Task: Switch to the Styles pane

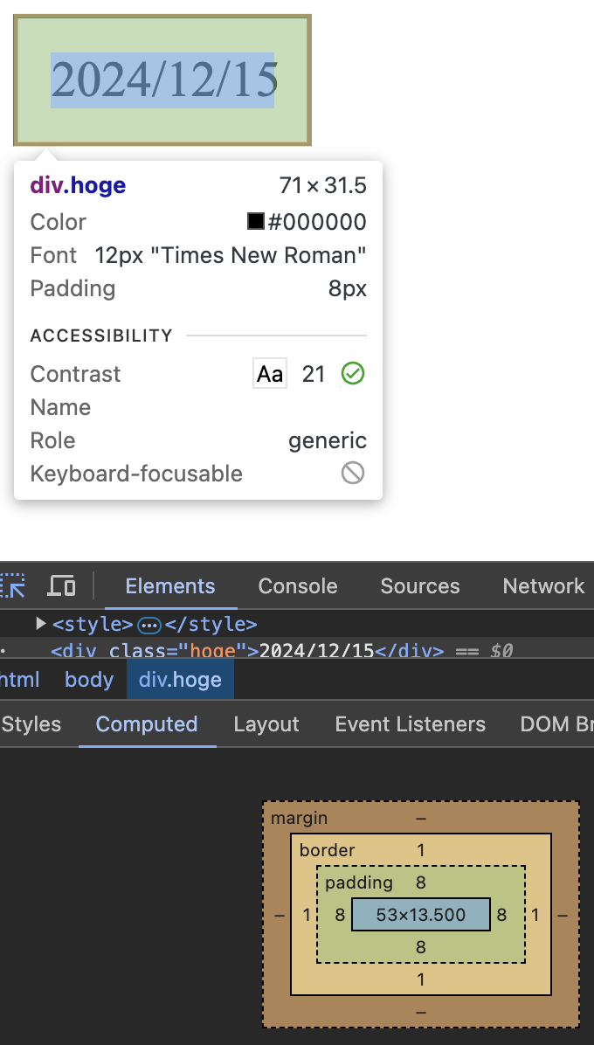Action: coord(31,724)
